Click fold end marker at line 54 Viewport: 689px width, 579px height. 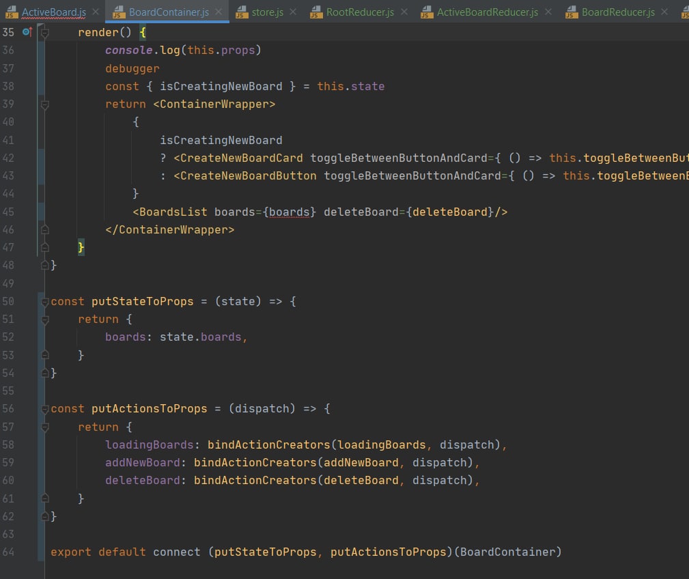coord(45,373)
